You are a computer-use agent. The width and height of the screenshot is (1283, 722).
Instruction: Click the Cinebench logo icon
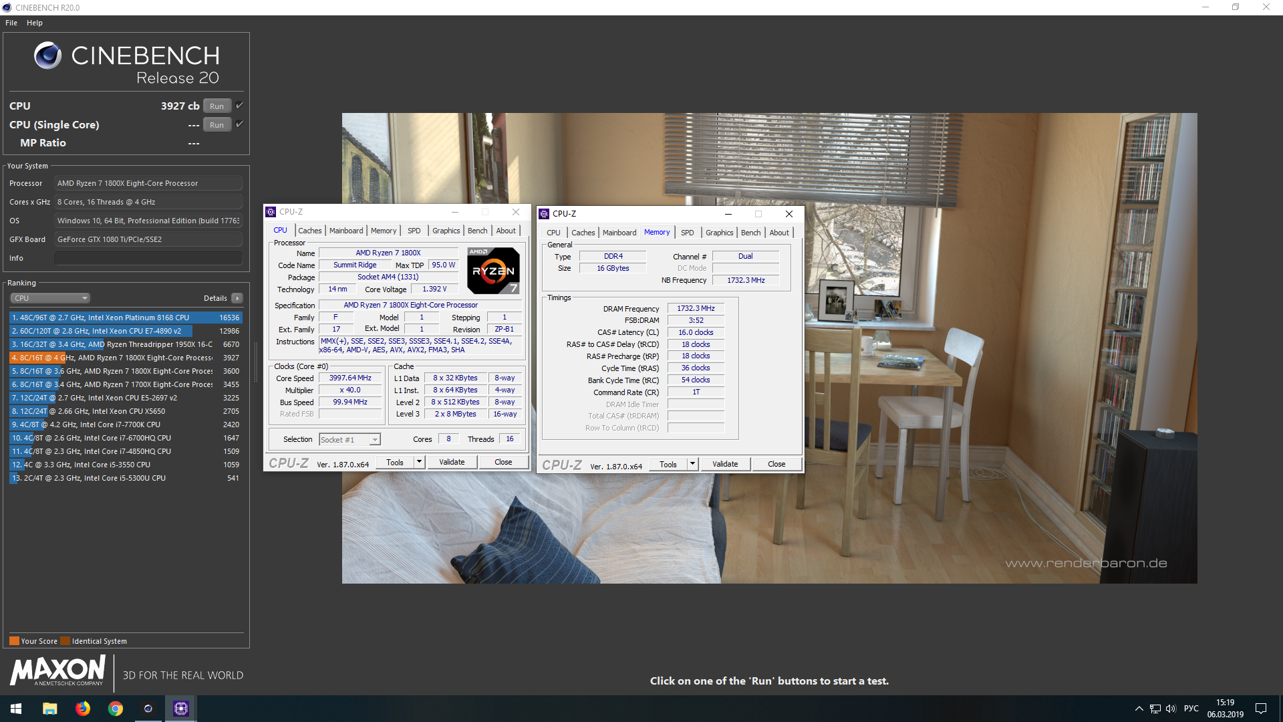tap(47, 55)
